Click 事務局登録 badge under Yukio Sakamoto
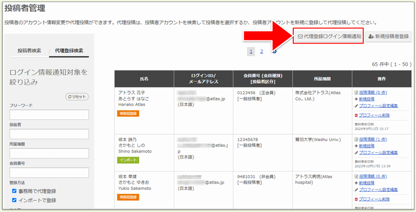 pyautogui.click(x=128, y=197)
